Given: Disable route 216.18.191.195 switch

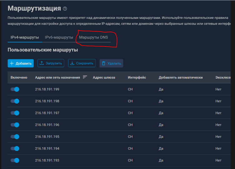Looking at the screenshot, I should (15, 137).
